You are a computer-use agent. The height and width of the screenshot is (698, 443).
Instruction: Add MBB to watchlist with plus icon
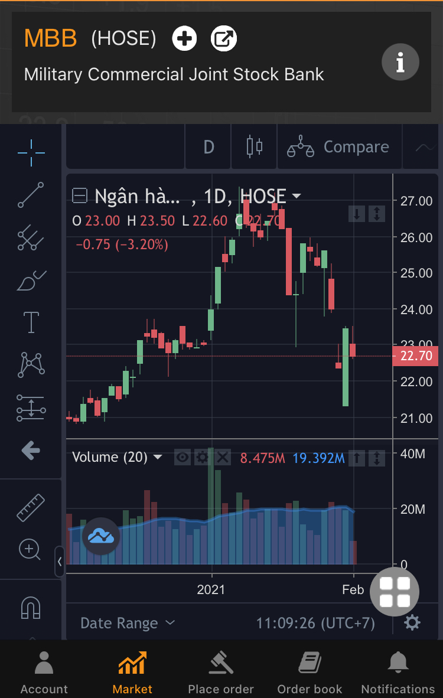tap(184, 39)
